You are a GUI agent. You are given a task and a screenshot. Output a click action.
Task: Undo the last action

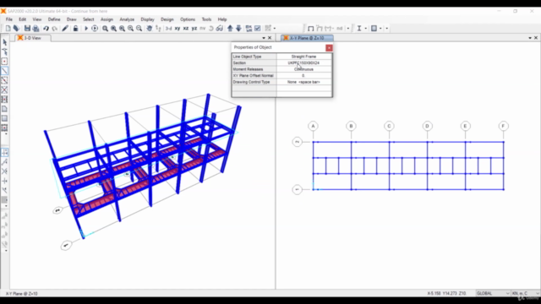tap(46, 28)
